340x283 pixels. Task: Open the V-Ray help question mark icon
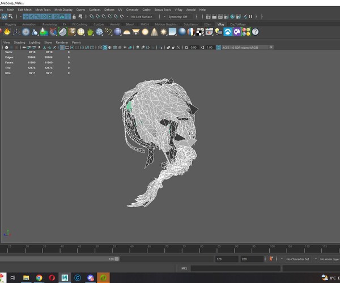click(256, 32)
